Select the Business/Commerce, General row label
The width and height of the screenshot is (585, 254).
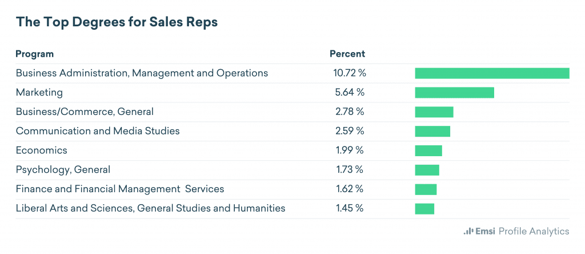(x=85, y=112)
